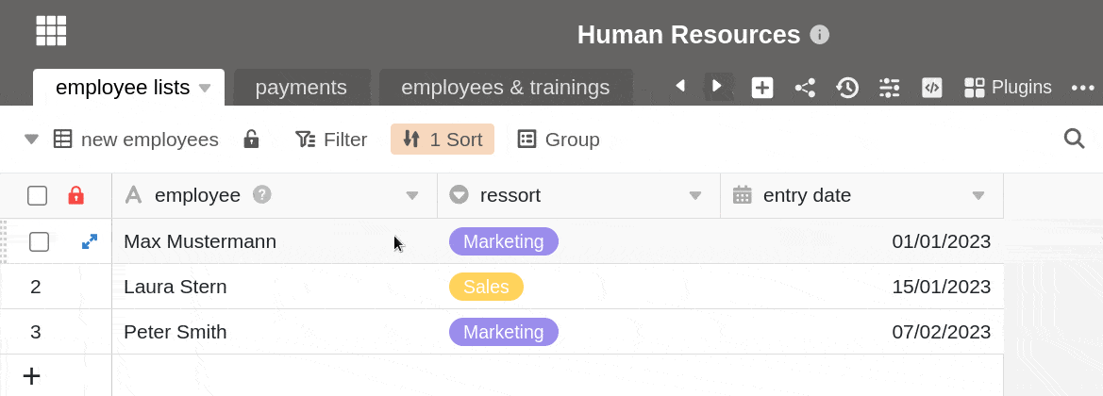The height and width of the screenshot is (396, 1103).
Task: Click the Filter button
Action: tap(331, 140)
